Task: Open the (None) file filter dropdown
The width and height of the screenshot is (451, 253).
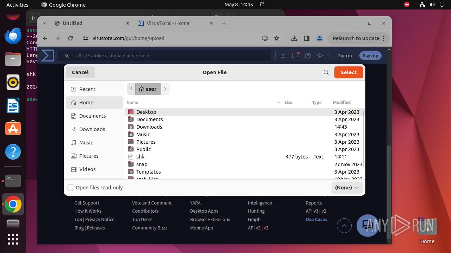Action: click(x=347, y=188)
